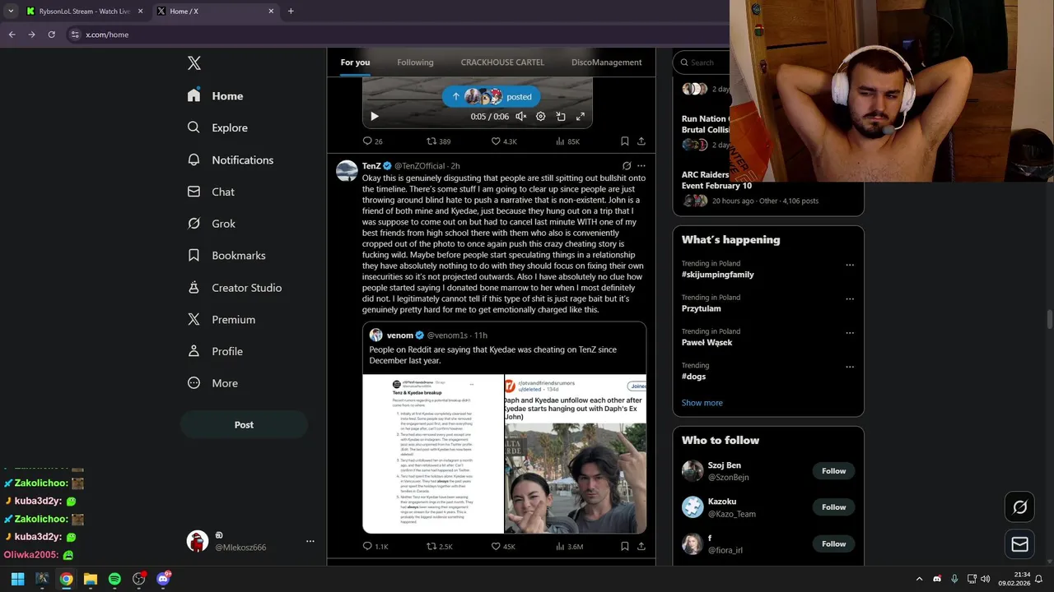Click the video play button
Viewport: 1054px width, 592px height.
pos(374,117)
